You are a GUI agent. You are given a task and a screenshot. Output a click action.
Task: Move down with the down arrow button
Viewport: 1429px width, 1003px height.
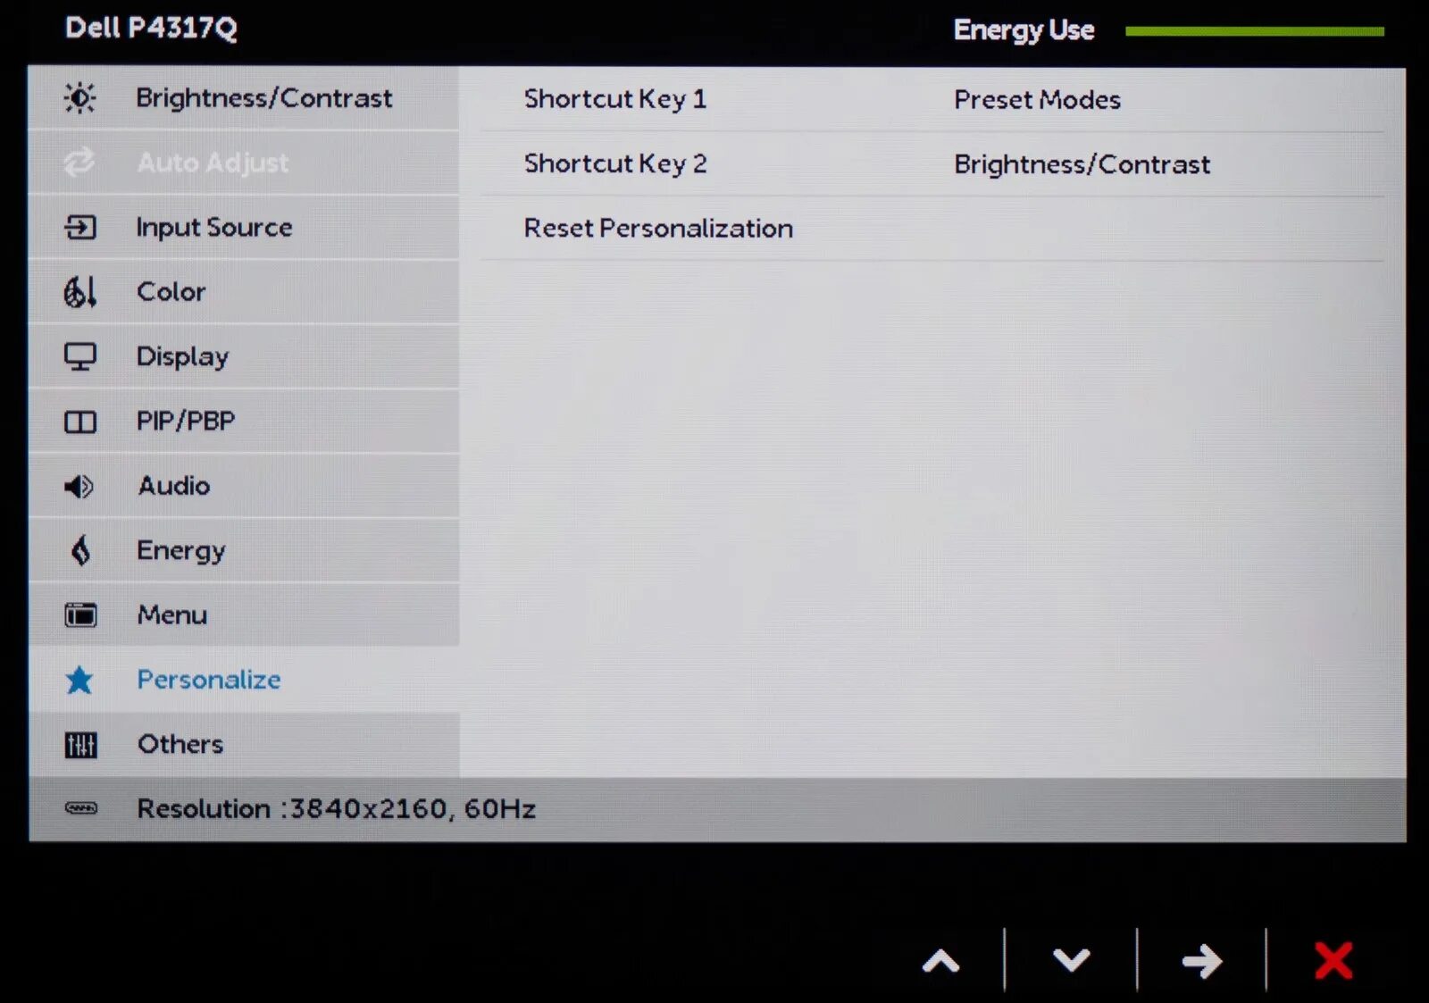tap(1071, 960)
